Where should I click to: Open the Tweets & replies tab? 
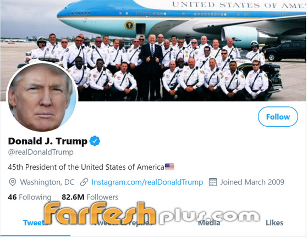[123, 223]
